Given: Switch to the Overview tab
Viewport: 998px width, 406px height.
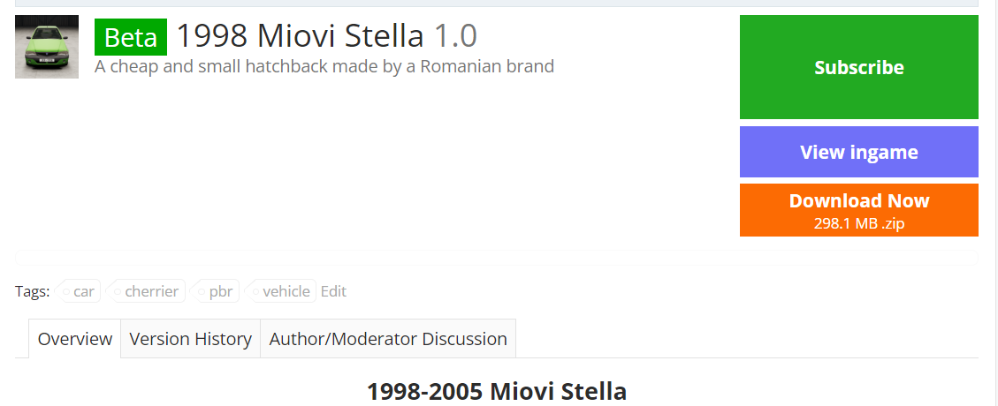Looking at the screenshot, I should pyautogui.click(x=75, y=339).
